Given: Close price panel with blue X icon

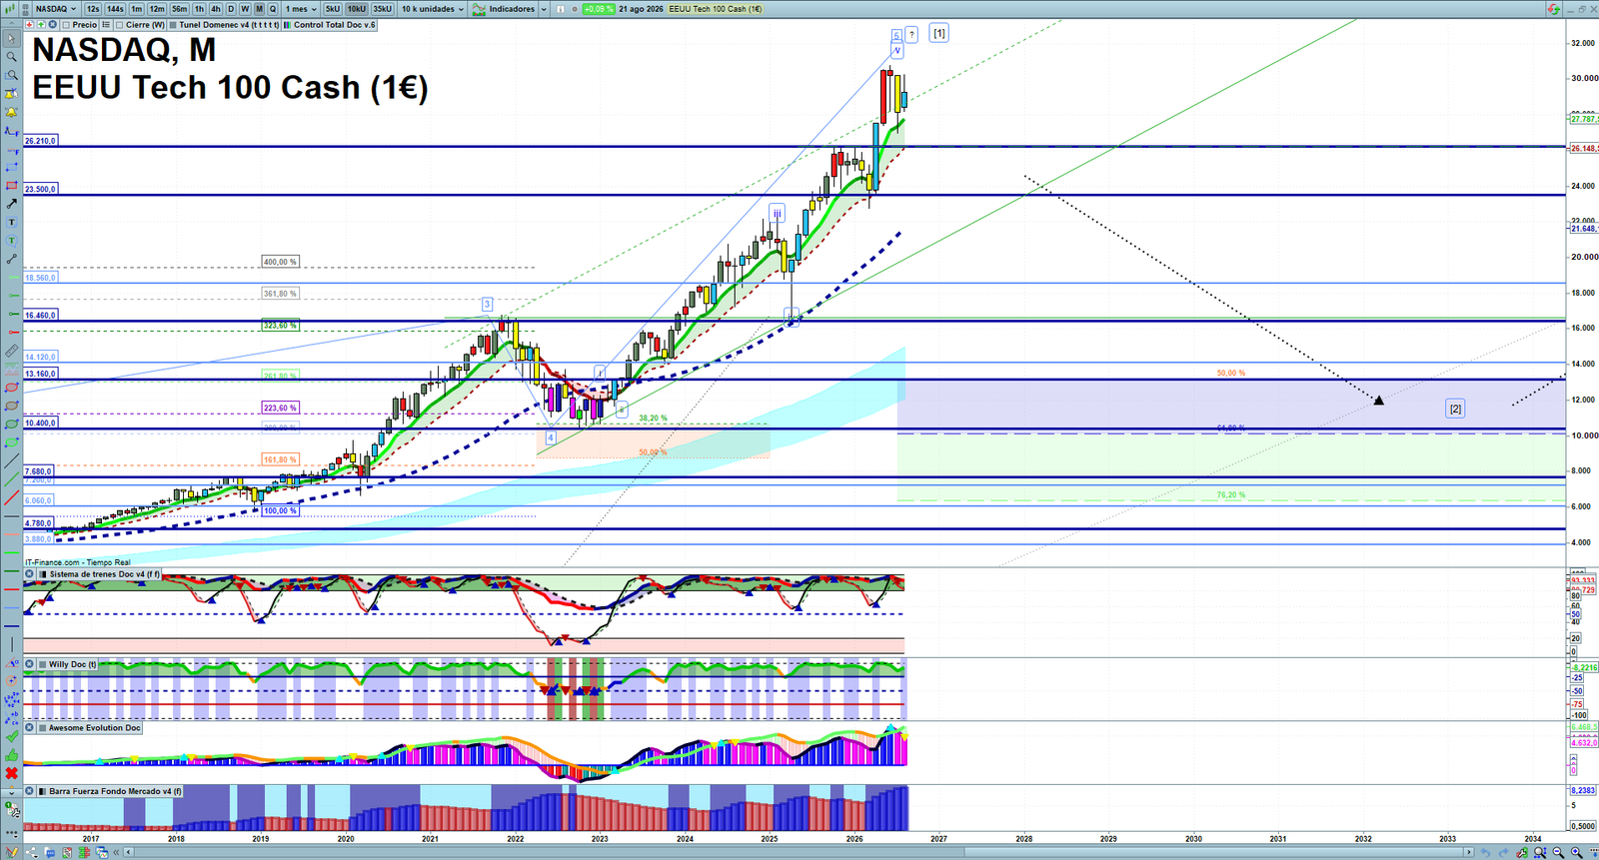Looking at the screenshot, I should 52,25.
